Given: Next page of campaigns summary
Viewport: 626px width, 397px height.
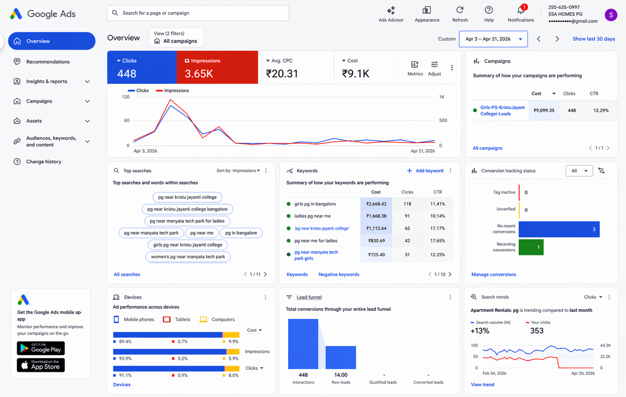Looking at the screenshot, I should 608,148.
